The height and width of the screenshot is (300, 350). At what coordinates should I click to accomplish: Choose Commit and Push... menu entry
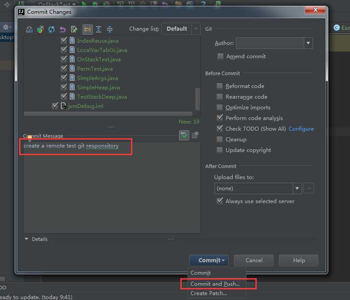[215, 284]
